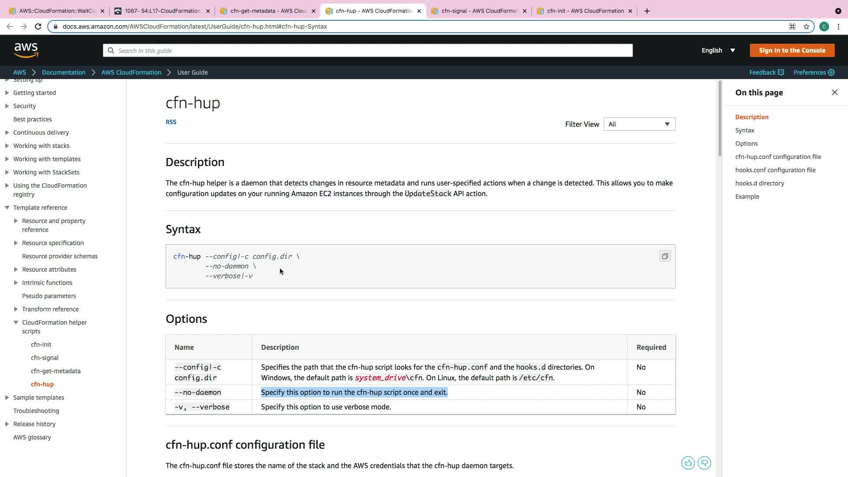Close the On this page panel
Image resolution: width=848 pixels, height=477 pixels.
coord(834,92)
